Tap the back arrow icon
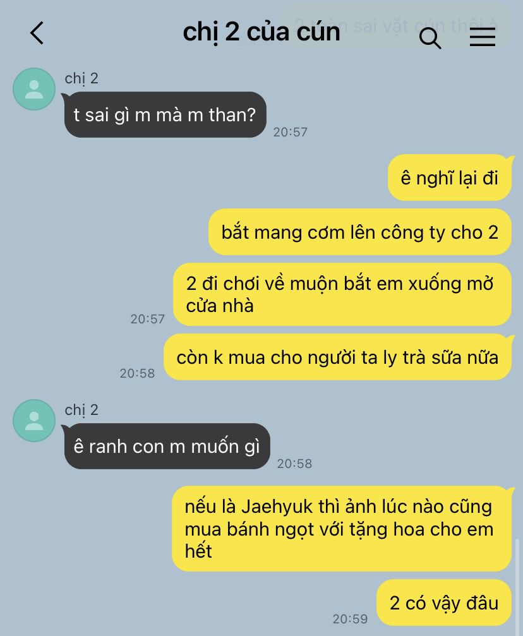The height and width of the screenshot is (636, 523). point(37,33)
